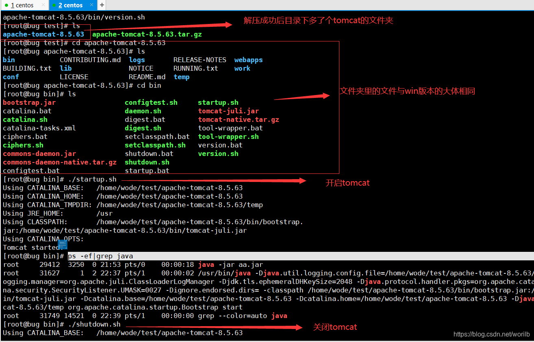Click the "./startup.sh" command text
Viewport: 534px width, 342px height.
click(x=92, y=179)
